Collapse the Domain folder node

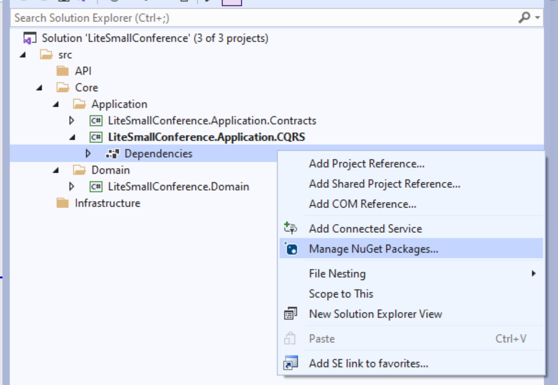56,170
